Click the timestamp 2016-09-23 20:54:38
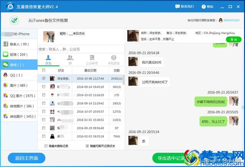The width and height of the screenshot is (245, 167). tap(144, 53)
